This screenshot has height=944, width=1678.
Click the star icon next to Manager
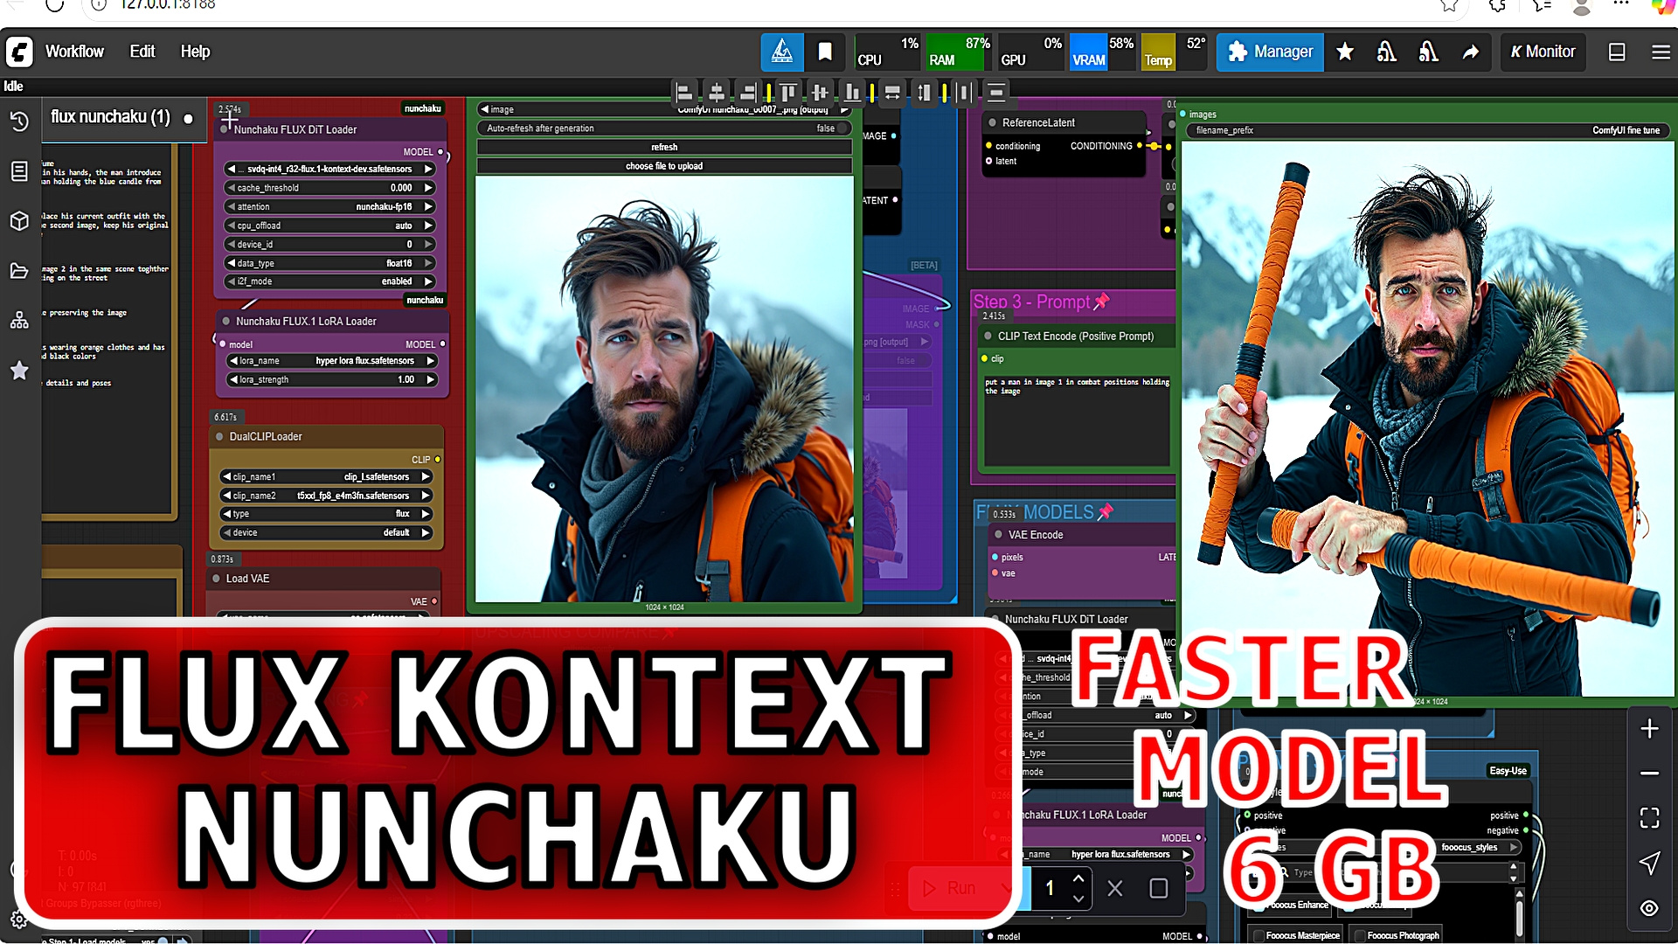[x=1346, y=52]
